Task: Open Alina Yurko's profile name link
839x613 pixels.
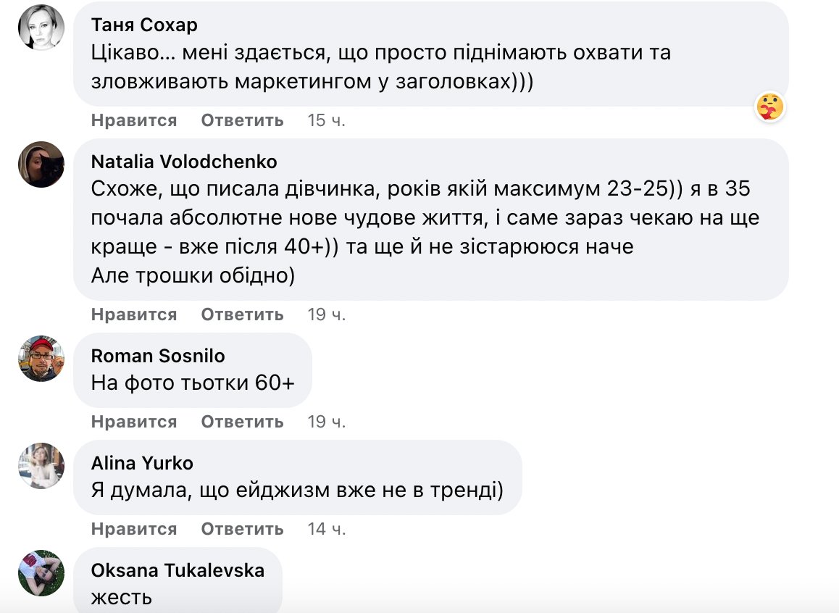Action: click(141, 463)
